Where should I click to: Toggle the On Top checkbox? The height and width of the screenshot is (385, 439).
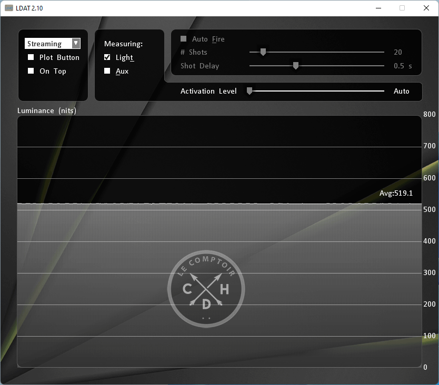(31, 71)
